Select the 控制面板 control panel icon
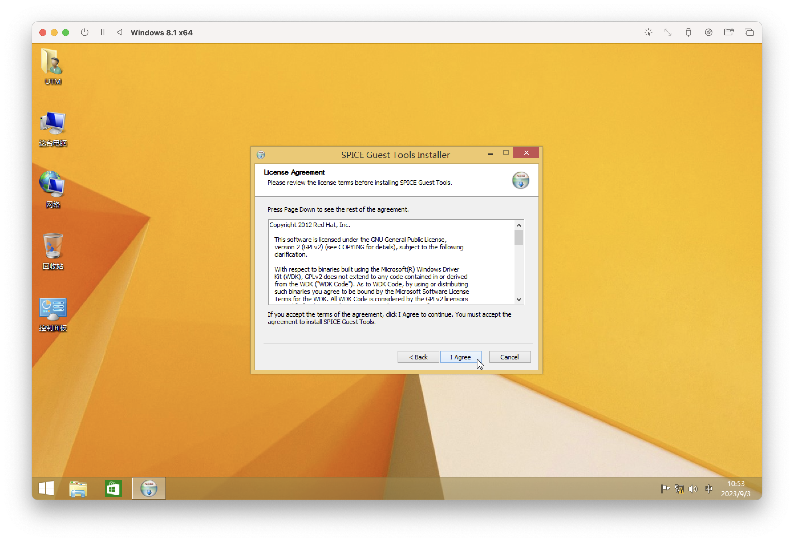 (52, 314)
